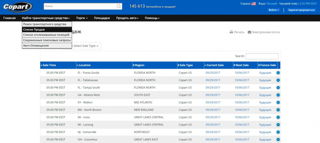Expand the KY - Walton row plus icon

pyautogui.click(x=278, y=102)
